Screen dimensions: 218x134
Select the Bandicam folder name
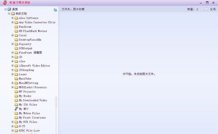[x=25, y=27]
